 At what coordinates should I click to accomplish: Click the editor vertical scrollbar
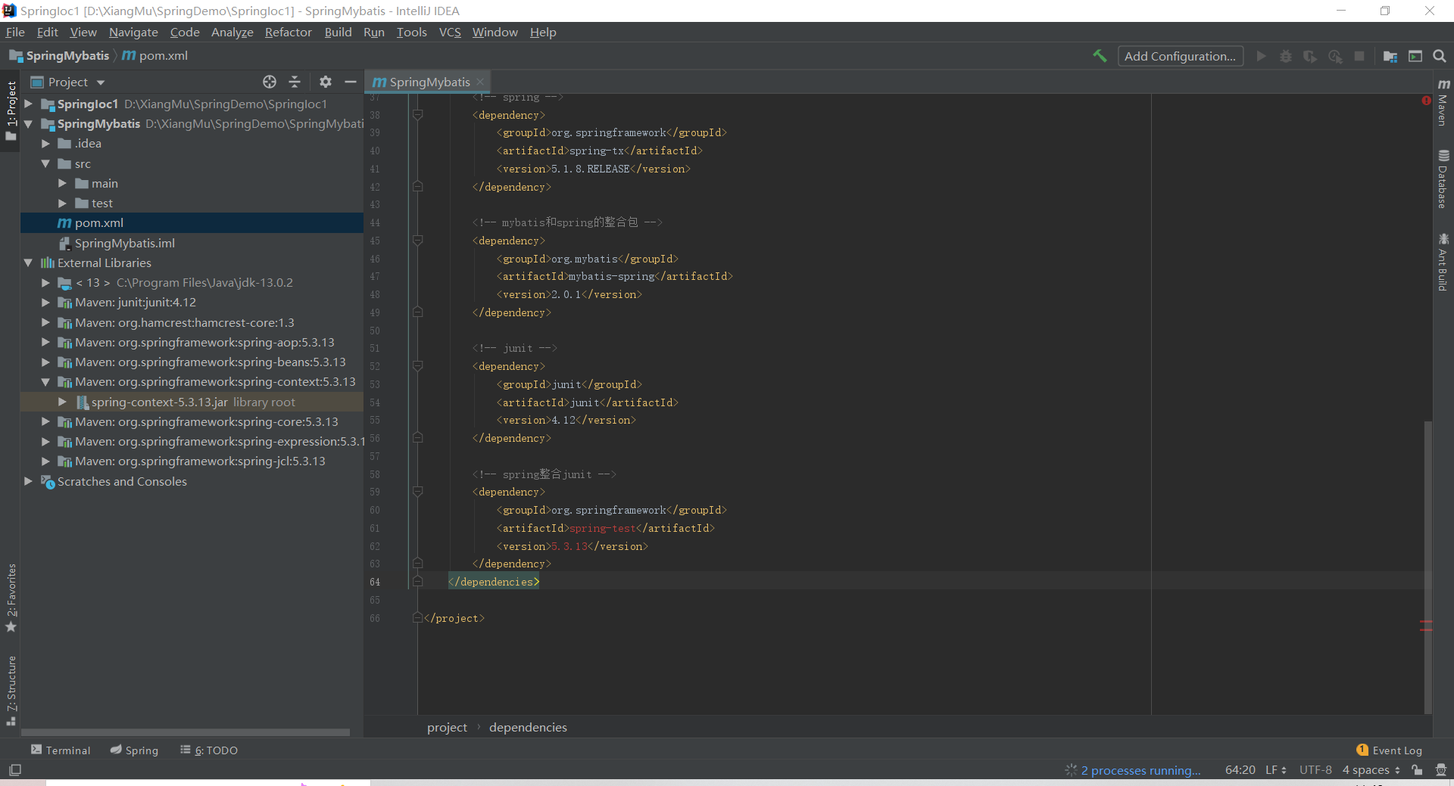point(1428,567)
